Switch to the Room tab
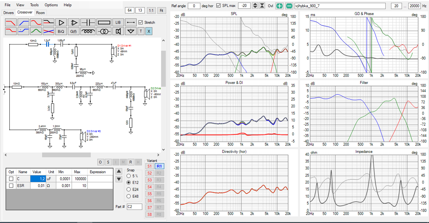 click(x=41, y=13)
